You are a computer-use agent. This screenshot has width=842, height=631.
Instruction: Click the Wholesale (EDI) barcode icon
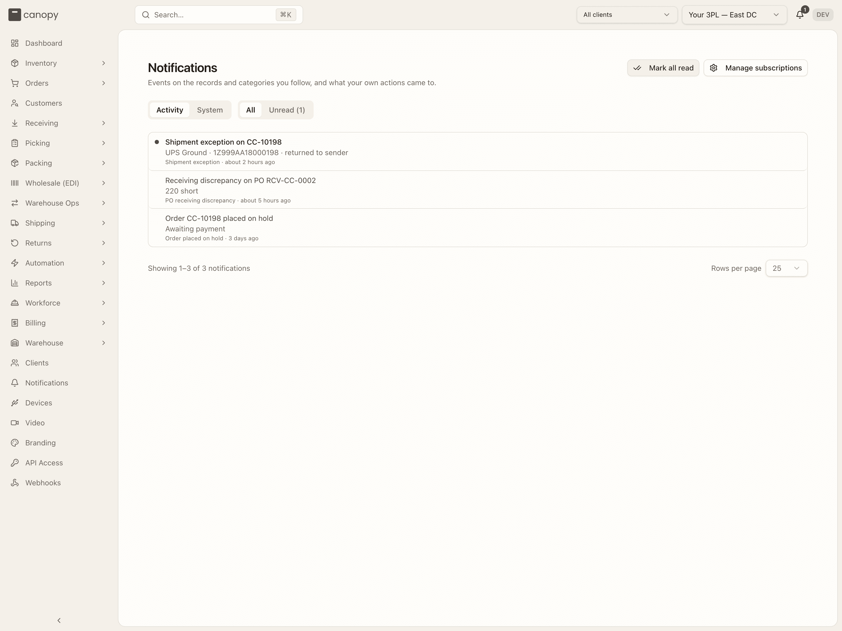coord(15,183)
